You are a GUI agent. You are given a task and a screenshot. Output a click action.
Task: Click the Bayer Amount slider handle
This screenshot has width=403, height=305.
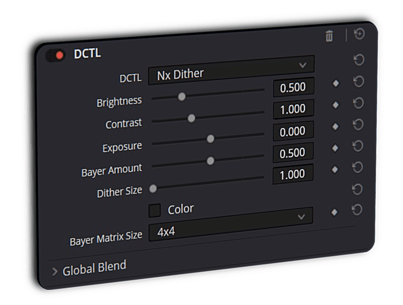click(x=211, y=161)
